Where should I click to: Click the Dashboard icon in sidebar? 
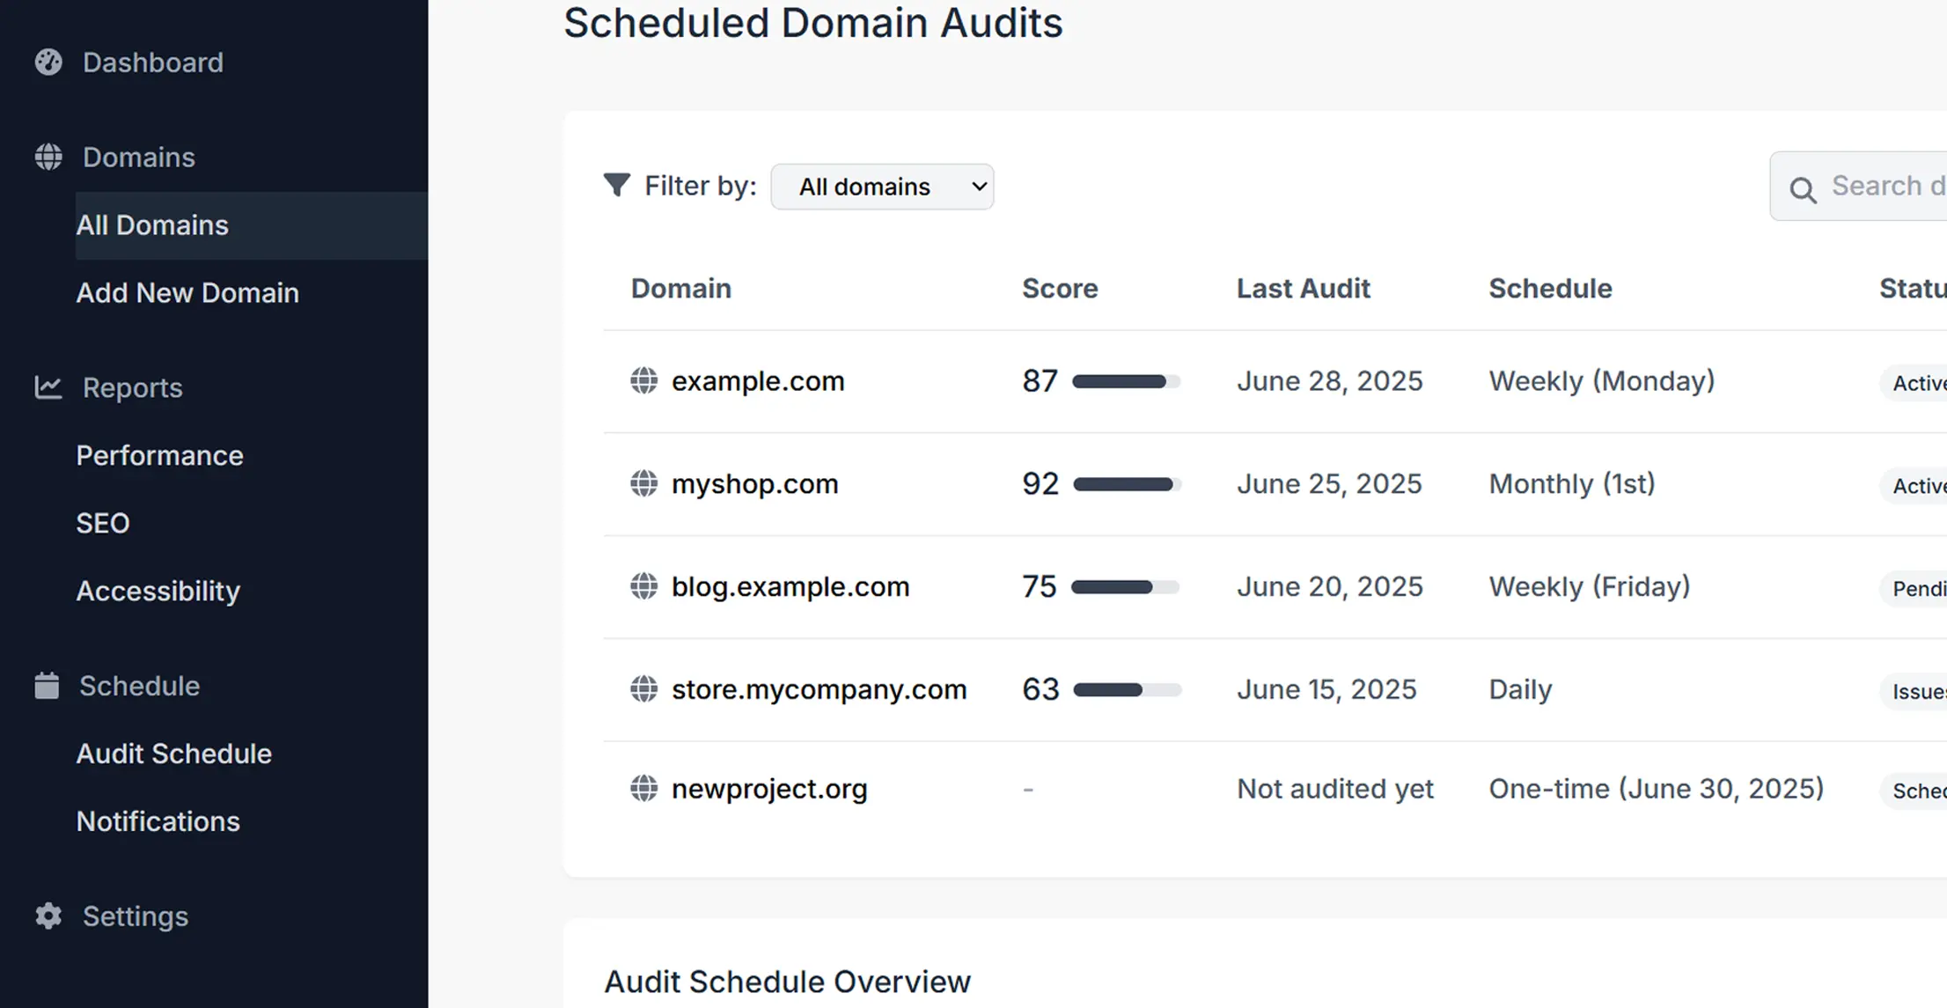pyautogui.click(x=48, y=62)
